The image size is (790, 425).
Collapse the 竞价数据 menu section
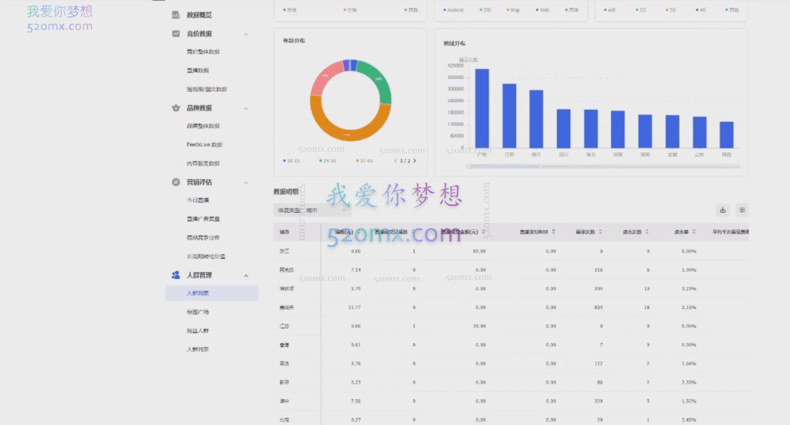(246, 34)
